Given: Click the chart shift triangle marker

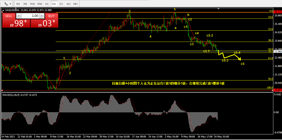Looking at the screenshot, I should (219, 8).
